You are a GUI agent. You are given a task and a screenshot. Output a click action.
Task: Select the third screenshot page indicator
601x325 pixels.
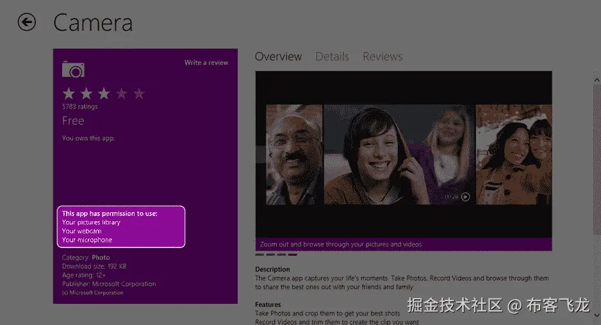[x=282, y=254]
